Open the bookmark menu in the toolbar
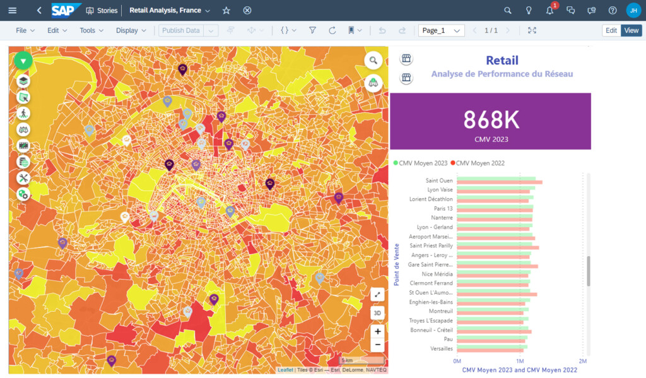Screen dimensions: 646x378 click(355, 30)
